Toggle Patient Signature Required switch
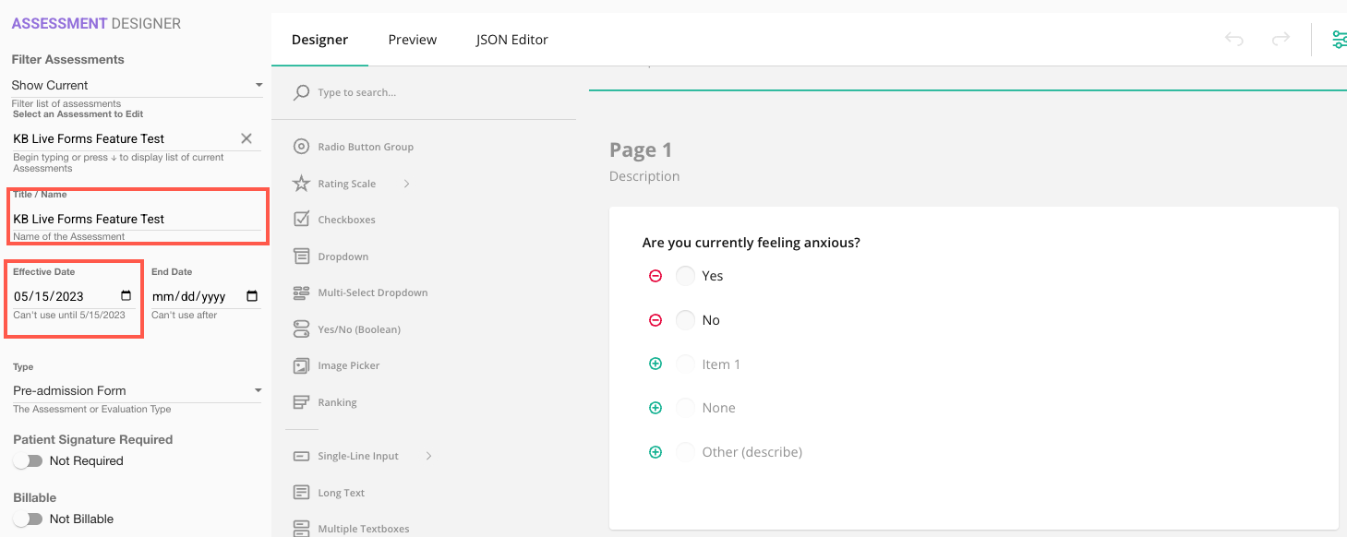The width and height of the screenshot is (1347, 537). (x=29, y=460)
